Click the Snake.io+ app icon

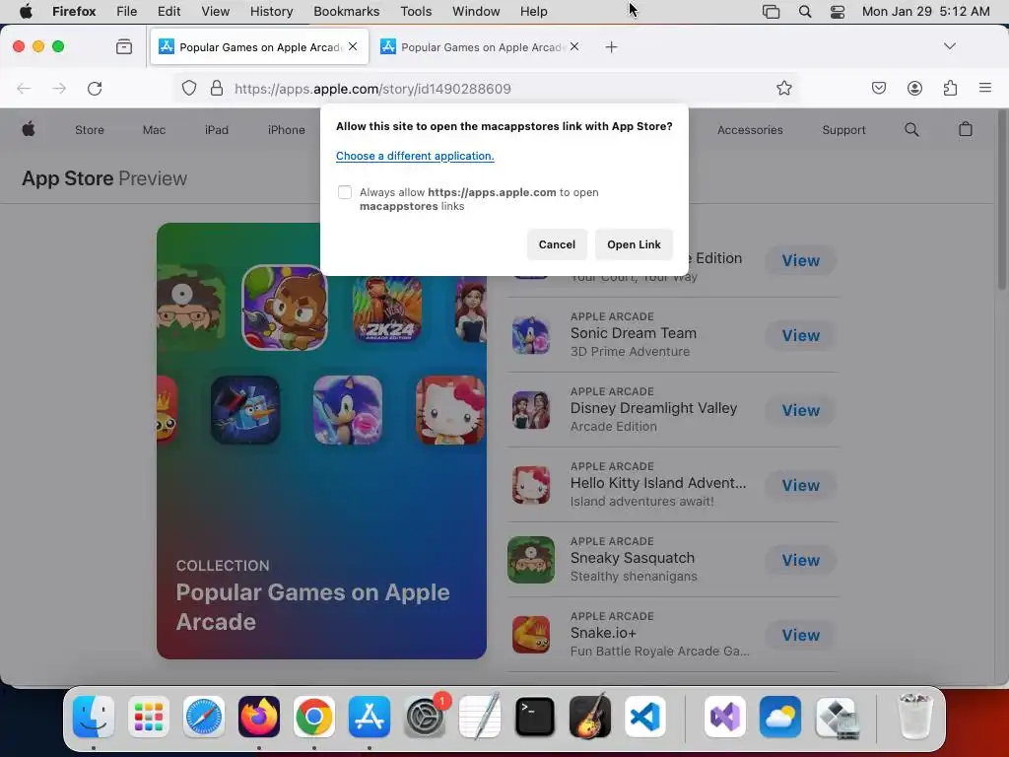point(531,635)
